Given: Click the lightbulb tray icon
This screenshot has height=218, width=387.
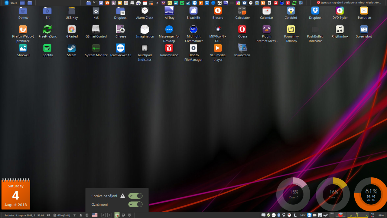Looking at the screenshot, I should (x=284, y=215).
